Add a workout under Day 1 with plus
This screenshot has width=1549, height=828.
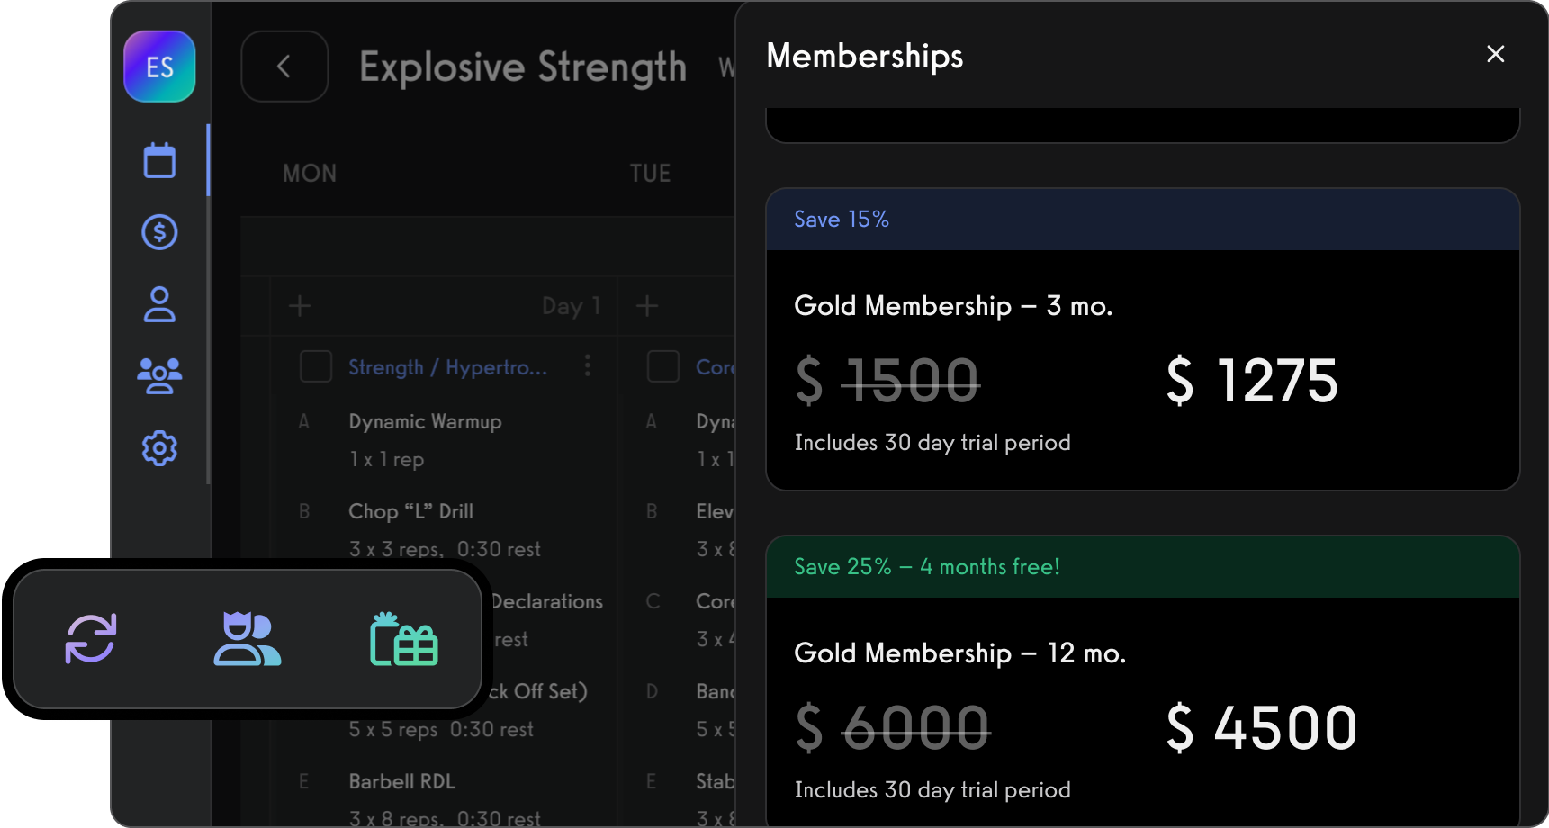click(300, 306)
